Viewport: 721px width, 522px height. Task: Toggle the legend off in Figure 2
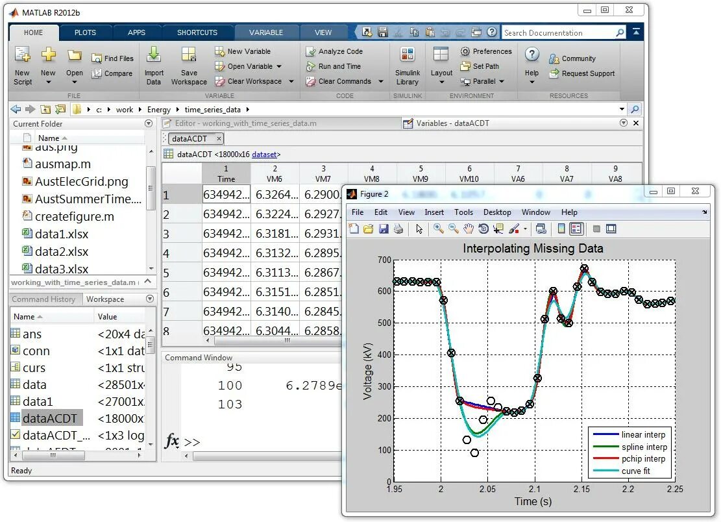[x=576, y=229]
